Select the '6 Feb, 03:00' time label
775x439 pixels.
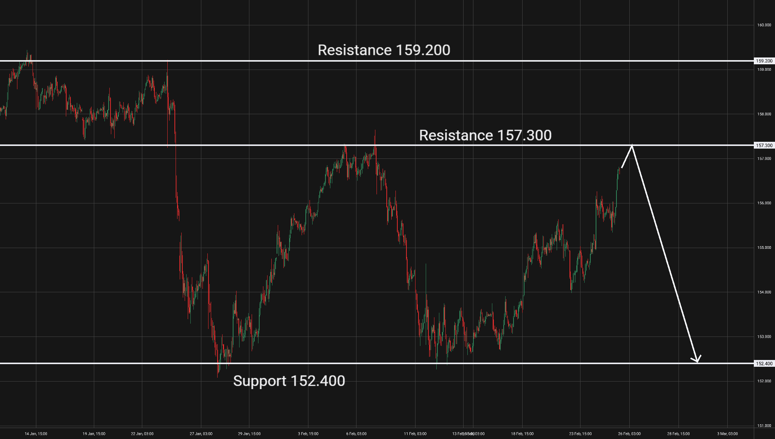tap(356, 434)
